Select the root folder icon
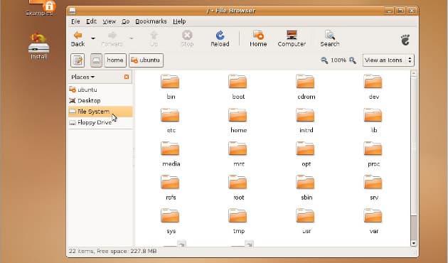The height and width of the screenshot is (263, 448). pyautogui.click(x=238, y=182)
